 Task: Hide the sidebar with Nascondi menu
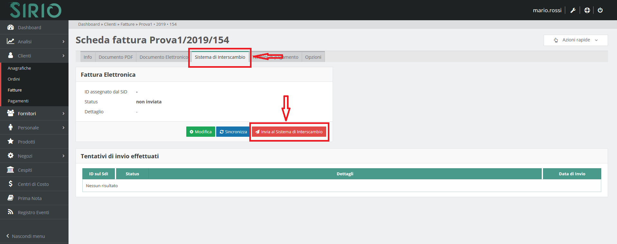26,236
